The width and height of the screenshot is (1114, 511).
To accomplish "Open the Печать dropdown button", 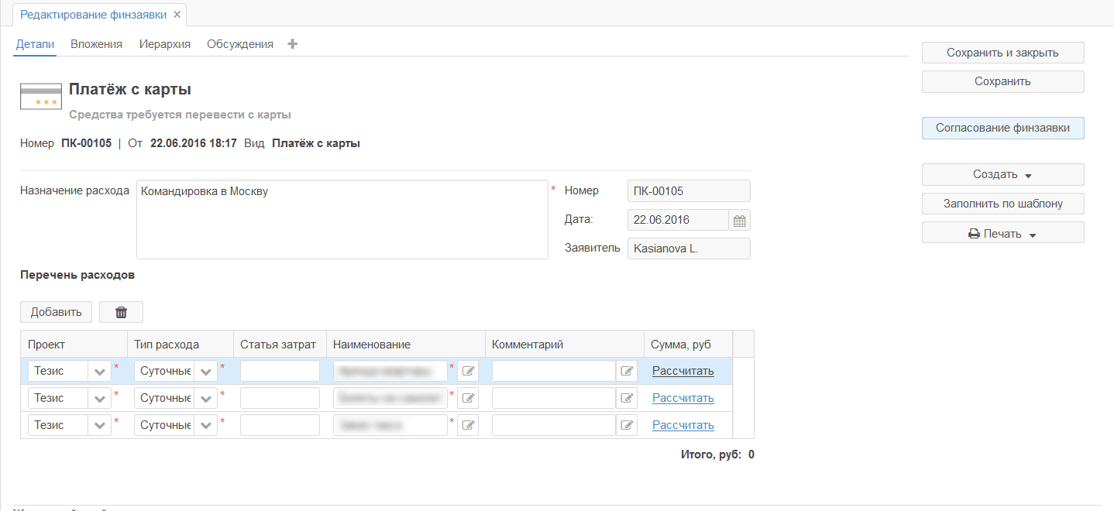I will [x=1002, y=233].
